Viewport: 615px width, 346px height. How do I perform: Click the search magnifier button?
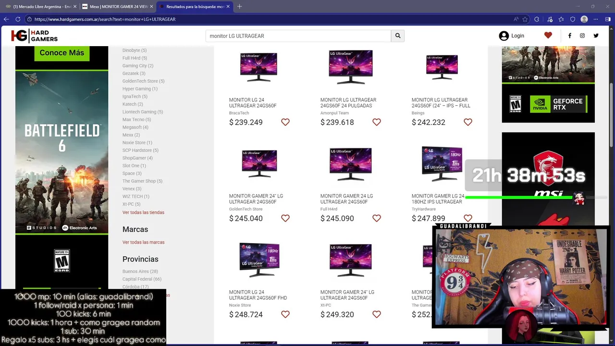(x=398, y=36)
